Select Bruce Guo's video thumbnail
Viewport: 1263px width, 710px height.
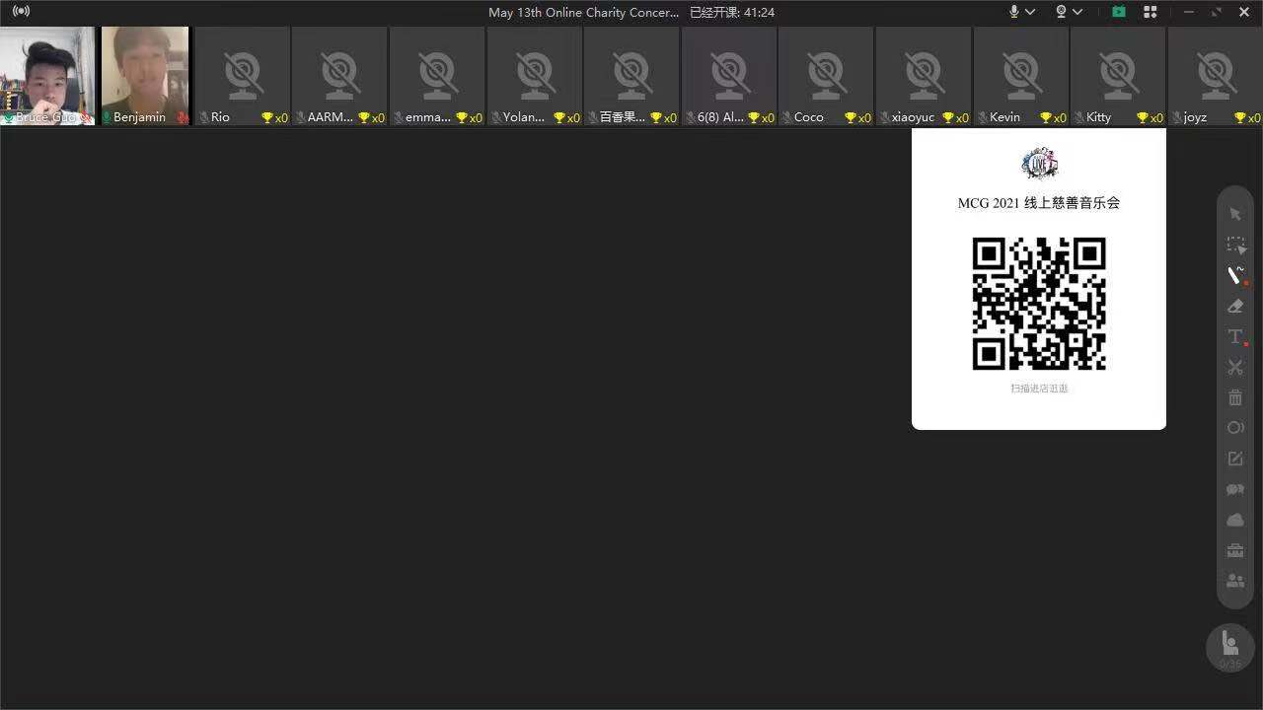(x=47, y=76)
